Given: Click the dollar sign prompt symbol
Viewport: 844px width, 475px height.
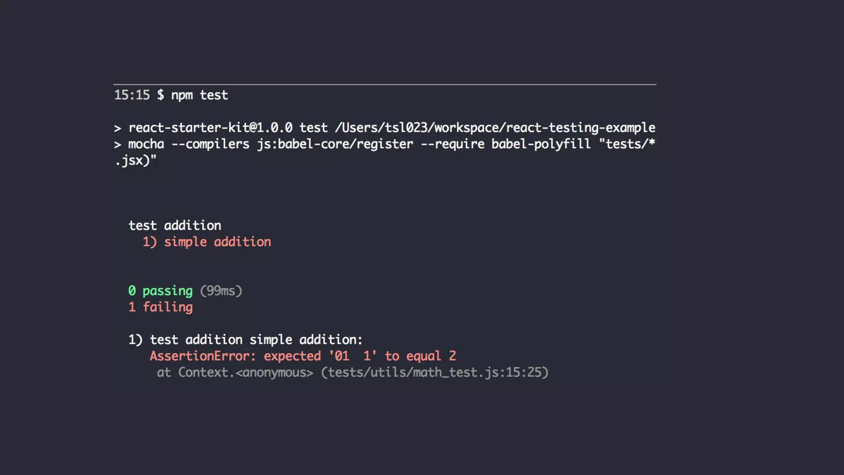Looking at the screenshot, I should 160,95.
